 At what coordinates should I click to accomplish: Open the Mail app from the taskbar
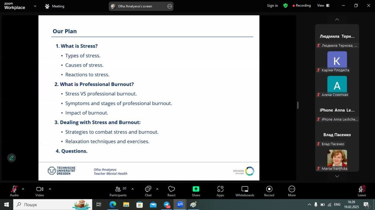[x=153, y=204]
